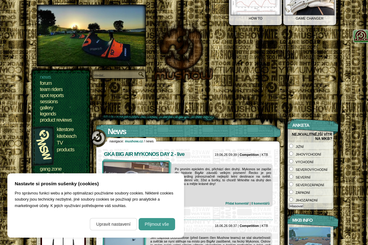Open Competition category of 18.06.26 article

[249, 226]
